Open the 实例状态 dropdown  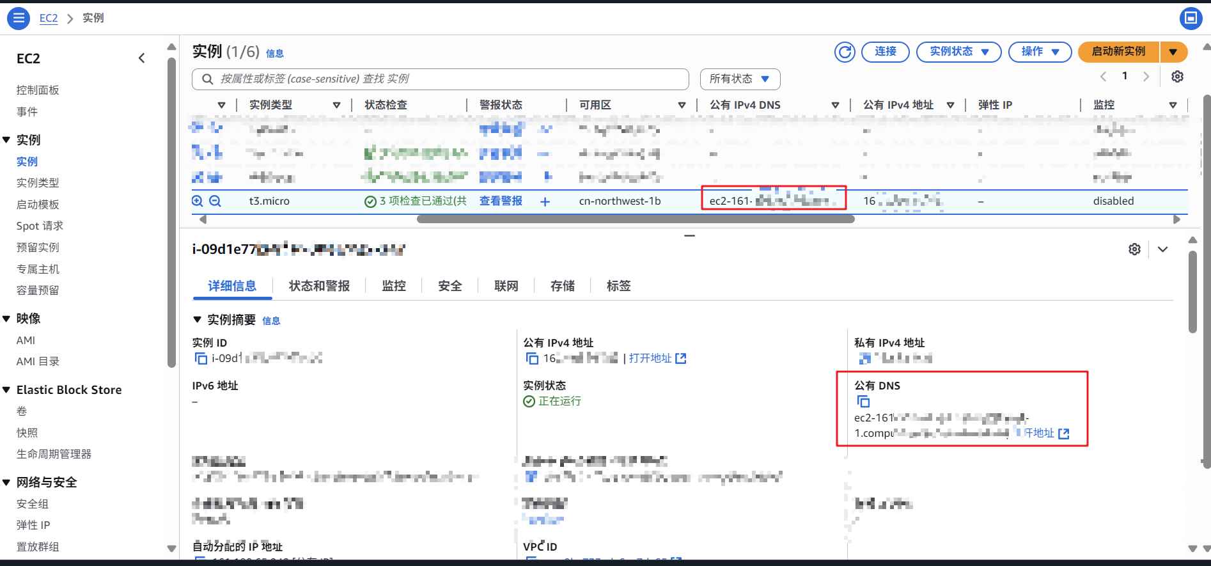tap(958, 52)
